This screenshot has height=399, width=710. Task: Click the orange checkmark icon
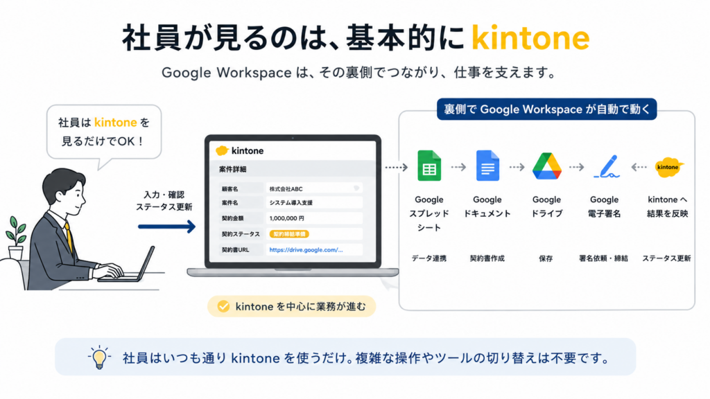point(223,306)
